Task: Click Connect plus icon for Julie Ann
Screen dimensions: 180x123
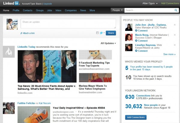Action: pos(136,30)
